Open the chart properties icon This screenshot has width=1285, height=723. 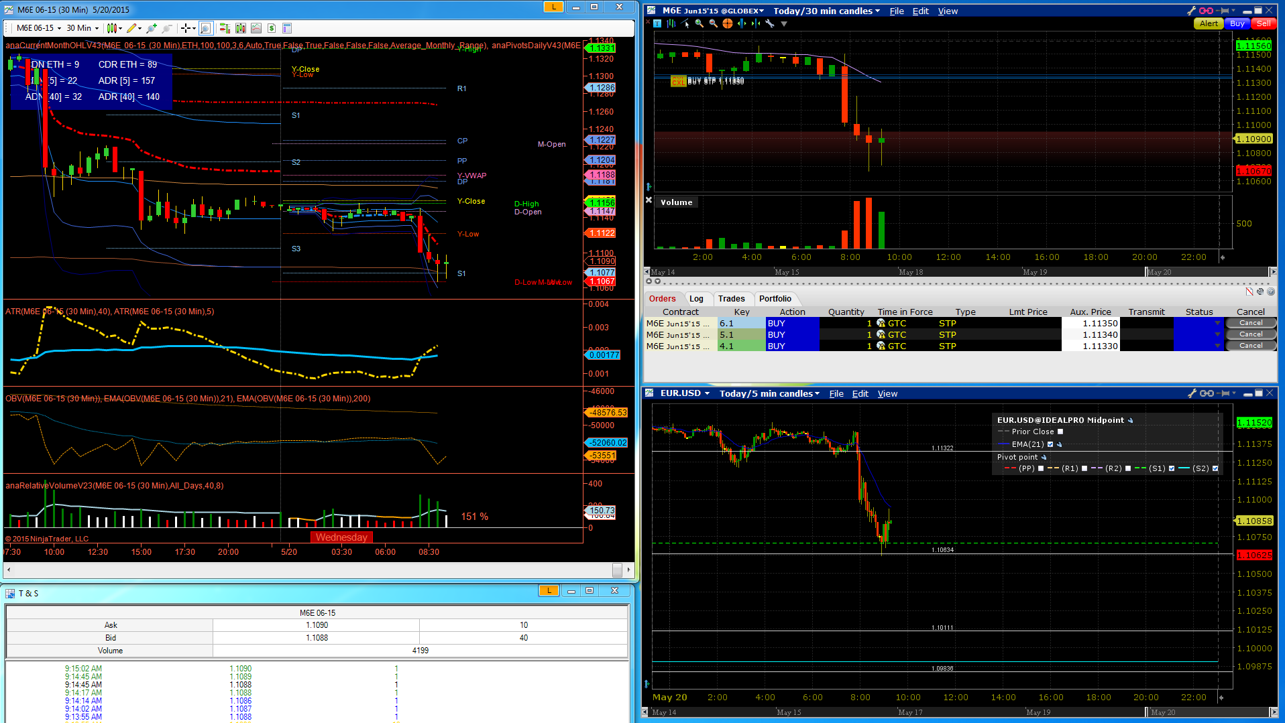pos(287,28)
